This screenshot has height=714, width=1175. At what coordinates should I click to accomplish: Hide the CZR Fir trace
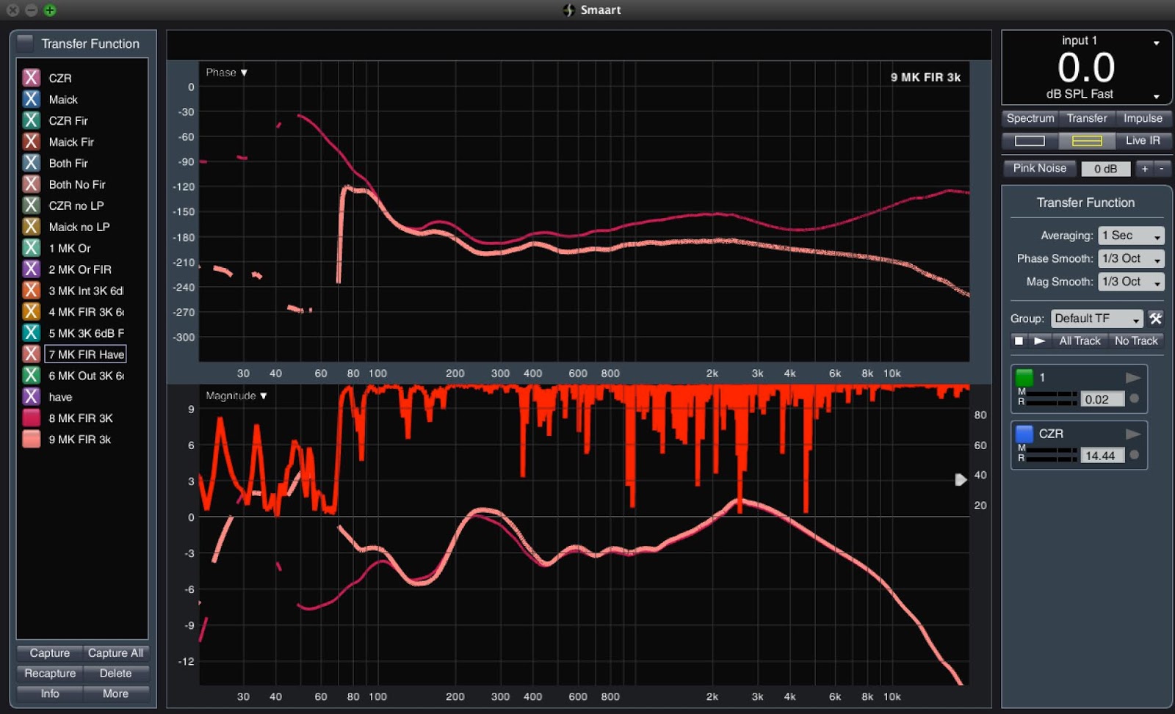[31, 120]
